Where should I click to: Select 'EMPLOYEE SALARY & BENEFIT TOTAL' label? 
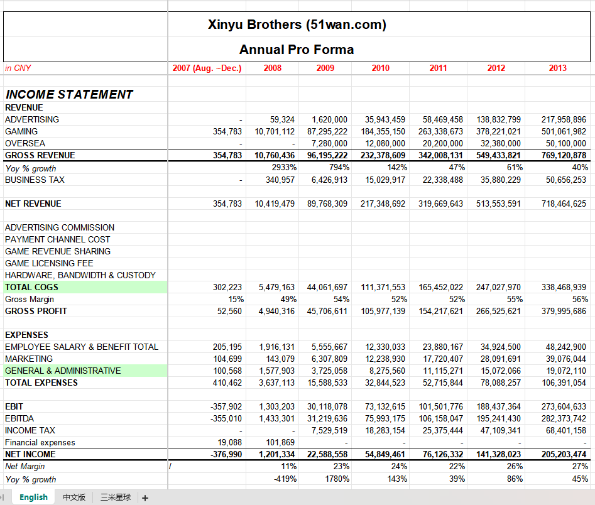coord(82,347)
